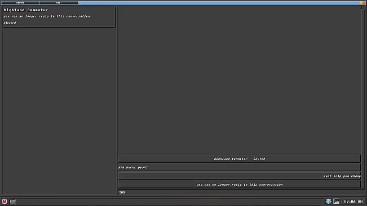Viewport: 367px width, 206px height.
Task: Switch to the first tab in title bar
Action: (x=20, y=3)
